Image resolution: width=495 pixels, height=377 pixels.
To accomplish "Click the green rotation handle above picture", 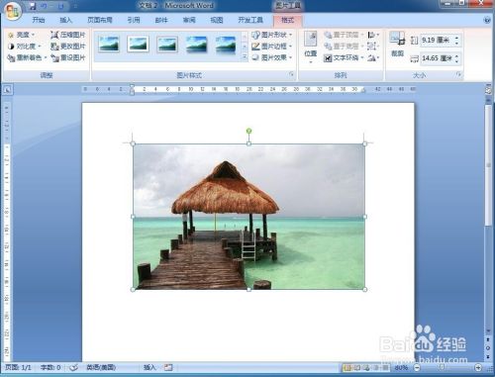I will coord(249,131).
